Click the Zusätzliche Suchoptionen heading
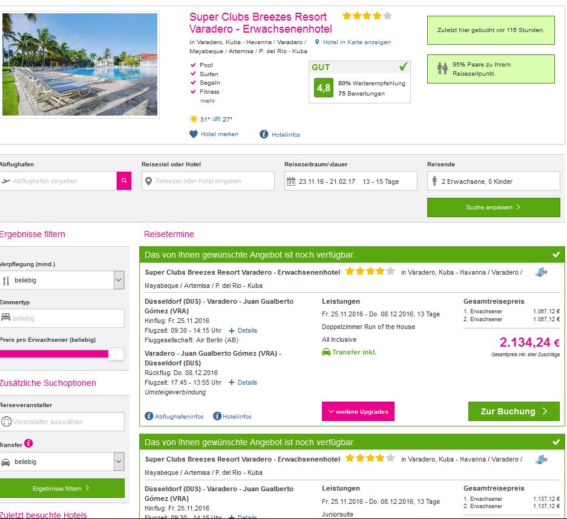Image resolution: width=567 pixels, height=519 pixels. click(x=48, y=383)
